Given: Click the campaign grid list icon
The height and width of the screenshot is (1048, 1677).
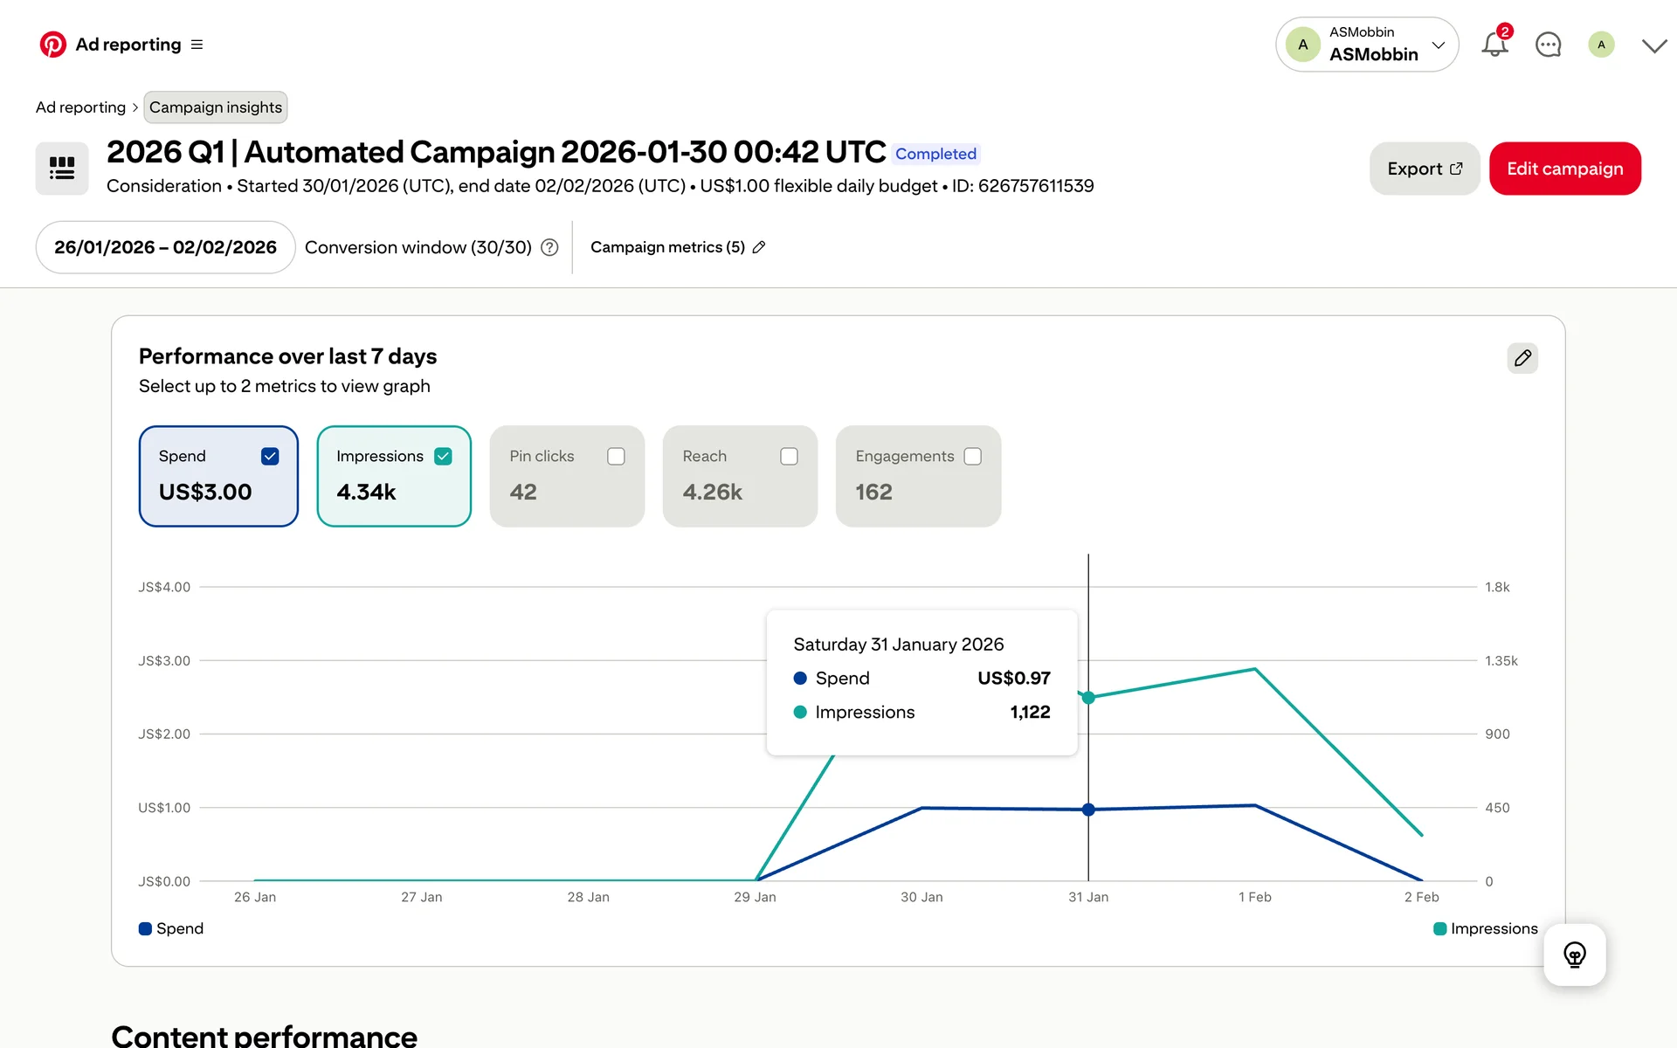Looking at the screenshot, I should (62, 169).
